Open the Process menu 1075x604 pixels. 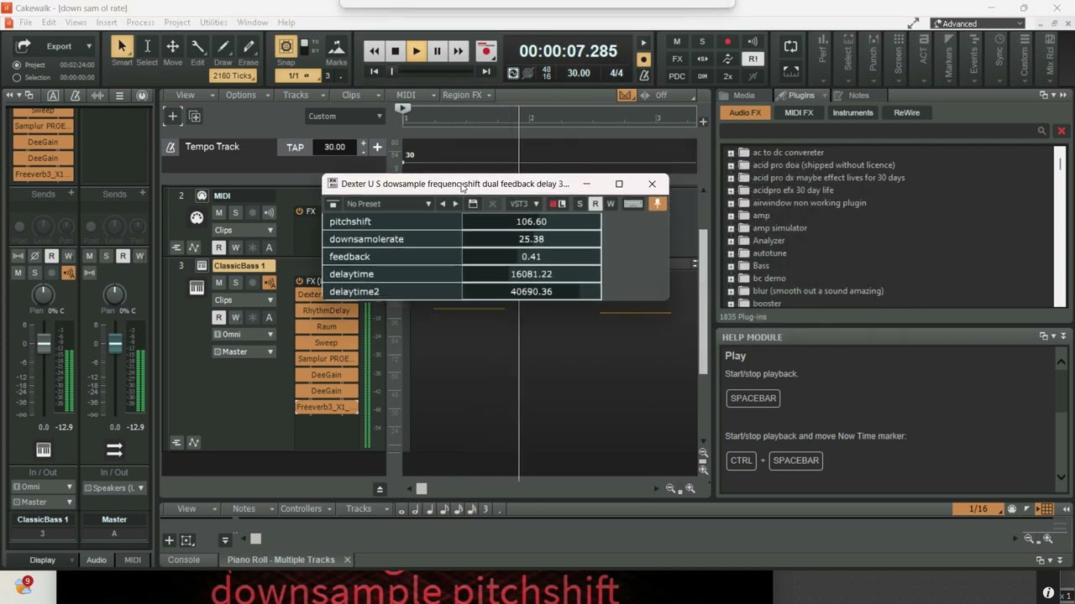[x=140, y=23]
